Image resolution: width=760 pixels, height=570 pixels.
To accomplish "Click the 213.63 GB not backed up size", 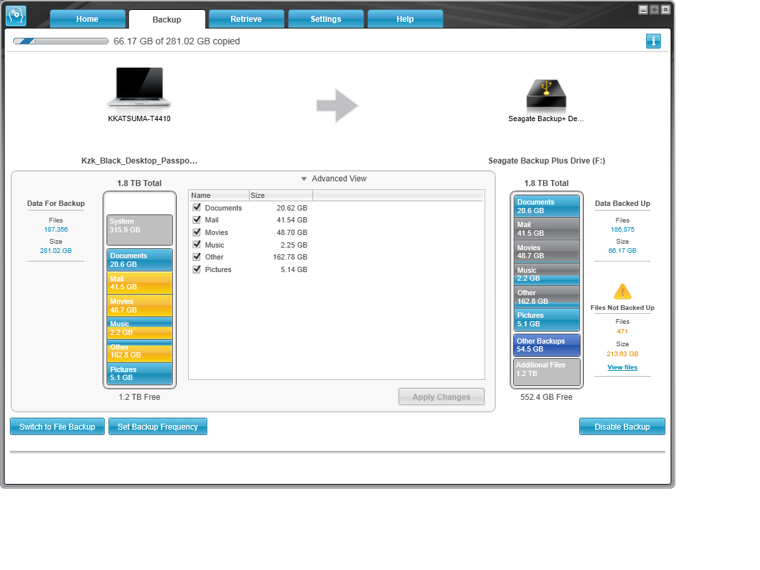I will [622, 354].
